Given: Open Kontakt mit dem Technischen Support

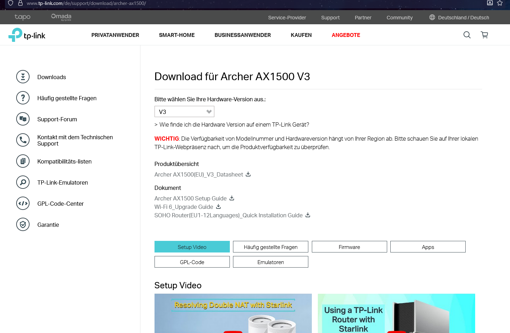Looking at the screenshot, I should click(x=75, y=140).
